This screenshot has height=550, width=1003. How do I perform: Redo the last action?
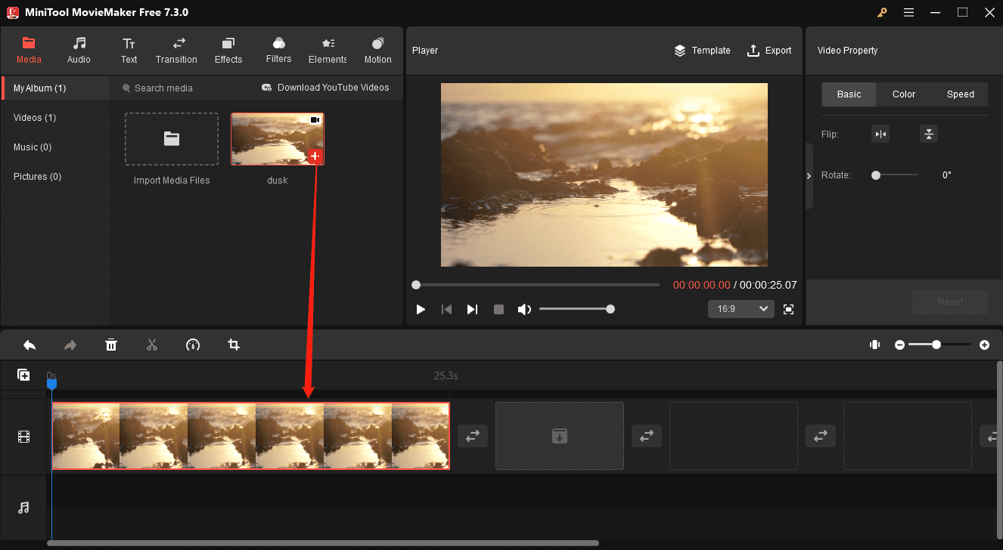point(70,345)
